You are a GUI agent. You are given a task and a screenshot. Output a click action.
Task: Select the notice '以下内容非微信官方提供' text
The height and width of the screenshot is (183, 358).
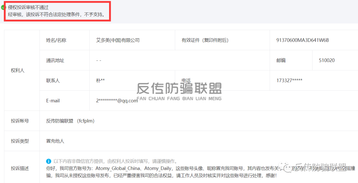click(x=79, y=162)
